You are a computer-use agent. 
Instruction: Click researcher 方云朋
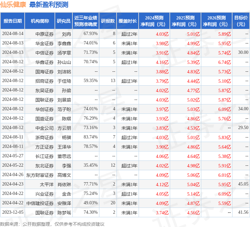point(64,128)
